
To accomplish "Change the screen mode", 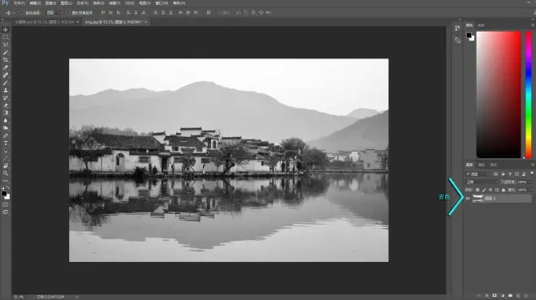I will tap(6, 212).
